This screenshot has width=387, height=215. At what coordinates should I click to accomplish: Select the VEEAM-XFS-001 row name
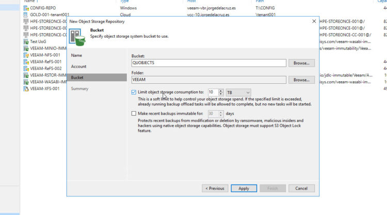pyautogui.click(x=45, y=88)
